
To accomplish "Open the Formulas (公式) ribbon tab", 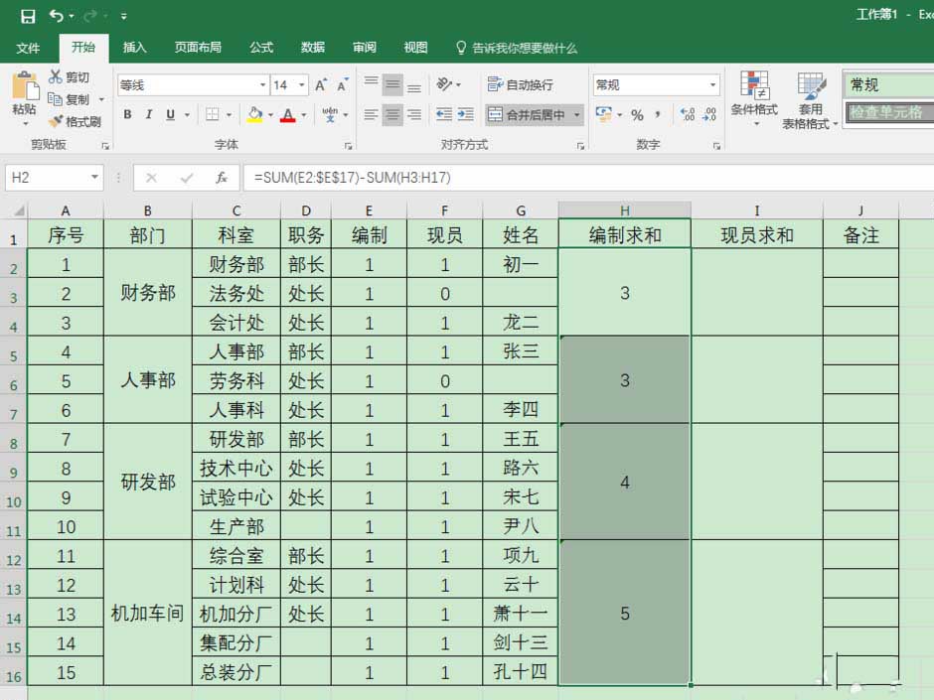I will [261, 48].
